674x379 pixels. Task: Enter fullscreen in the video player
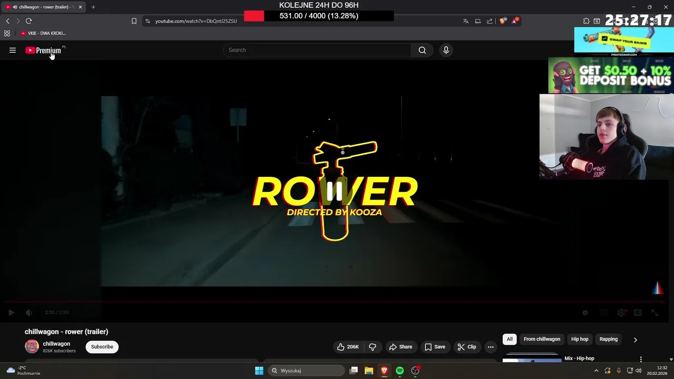pos(655,313)
